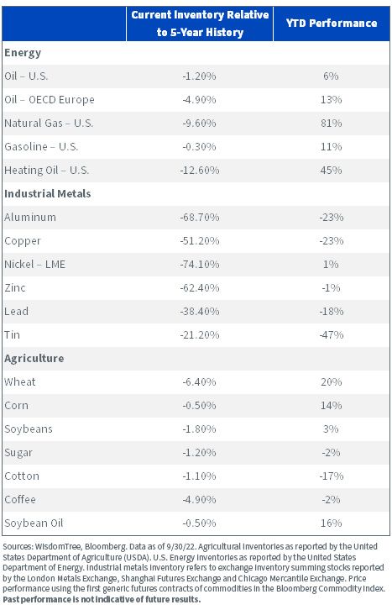392x610 pixels.
Task: Select the 'Oil – U.S.' row label
Action: point(26,76)
